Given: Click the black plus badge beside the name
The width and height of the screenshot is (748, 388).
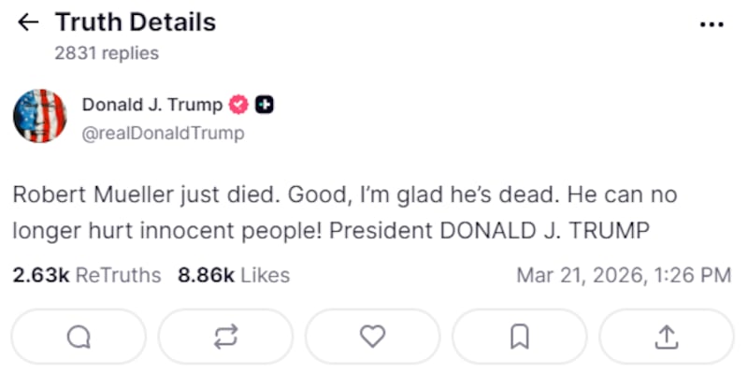Looking at the screenshot, I should (x=264, y=105).
